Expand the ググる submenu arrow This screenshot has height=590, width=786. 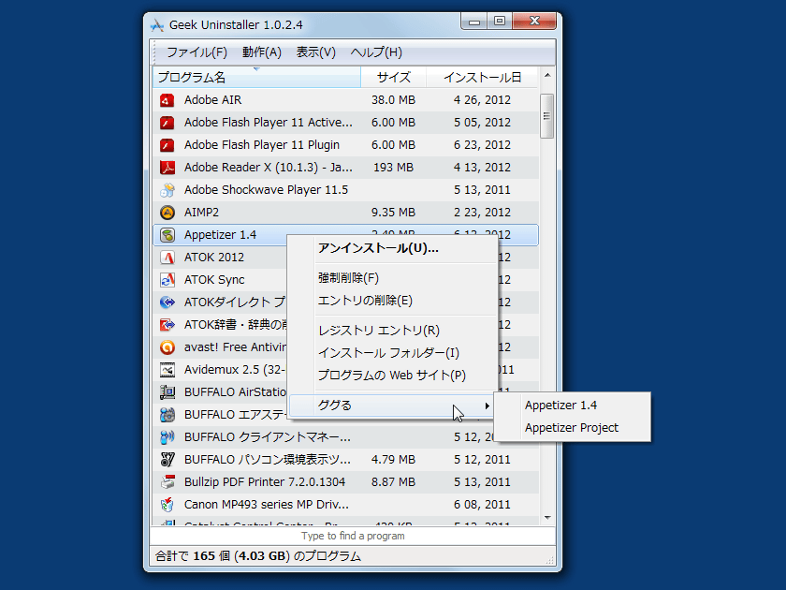click(487, 406)
